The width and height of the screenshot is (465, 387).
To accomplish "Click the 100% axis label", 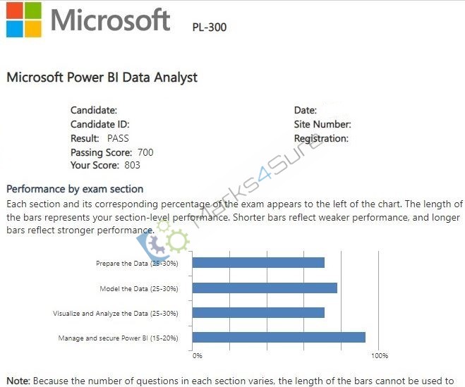I will pyautogui.click(x=380, y=355).
